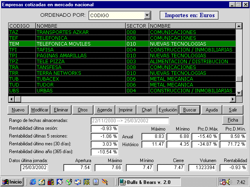Click the Nuevo button
The image size is (250, 187).
click(x=18, y=110)
